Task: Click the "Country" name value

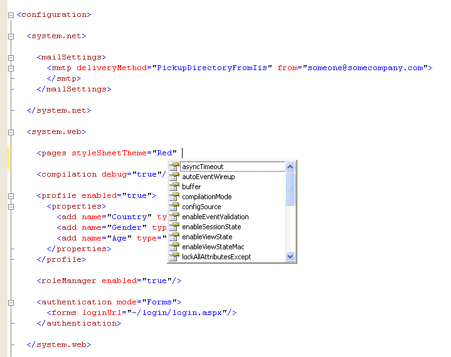Action: [x=129, y=217]
